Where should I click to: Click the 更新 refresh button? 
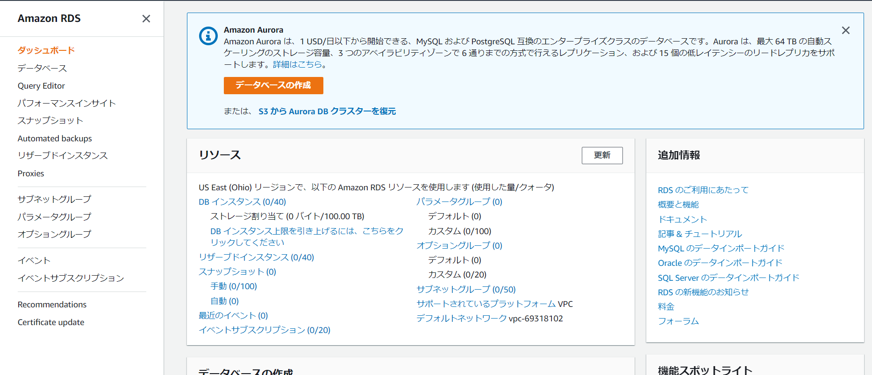click(602, 155)
